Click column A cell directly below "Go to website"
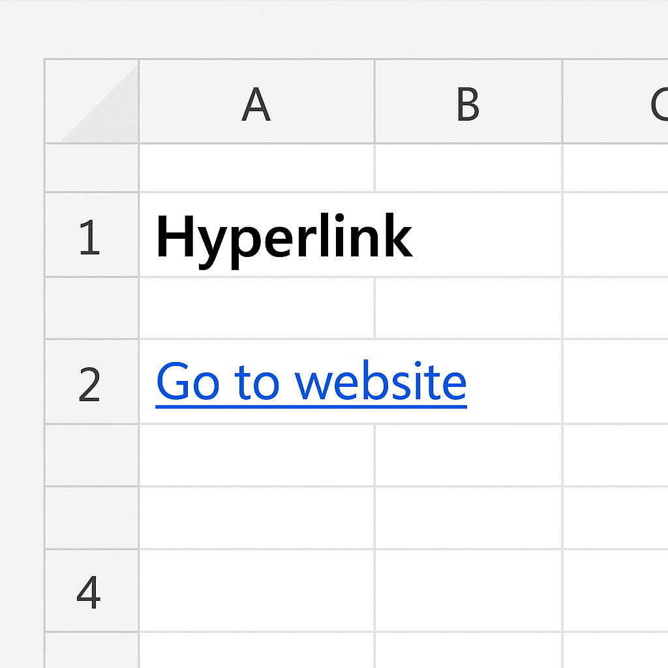Image resolution: width=668 pixels, height=668 pixels. [x=256, y=455]
